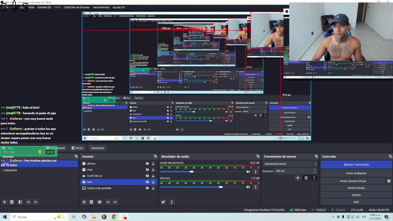Open Mic/Aux options three-dot menu
The image size is (393, 221).
[x=255, y=187]
